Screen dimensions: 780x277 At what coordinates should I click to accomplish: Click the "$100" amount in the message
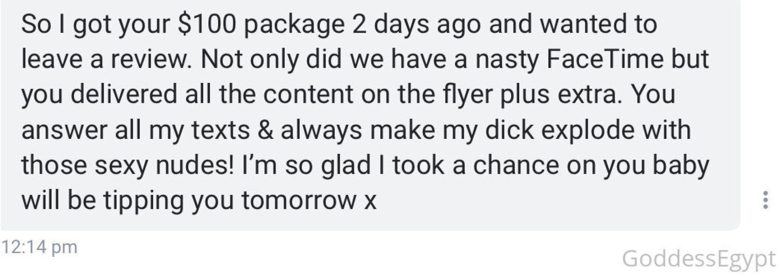point(207,24)
